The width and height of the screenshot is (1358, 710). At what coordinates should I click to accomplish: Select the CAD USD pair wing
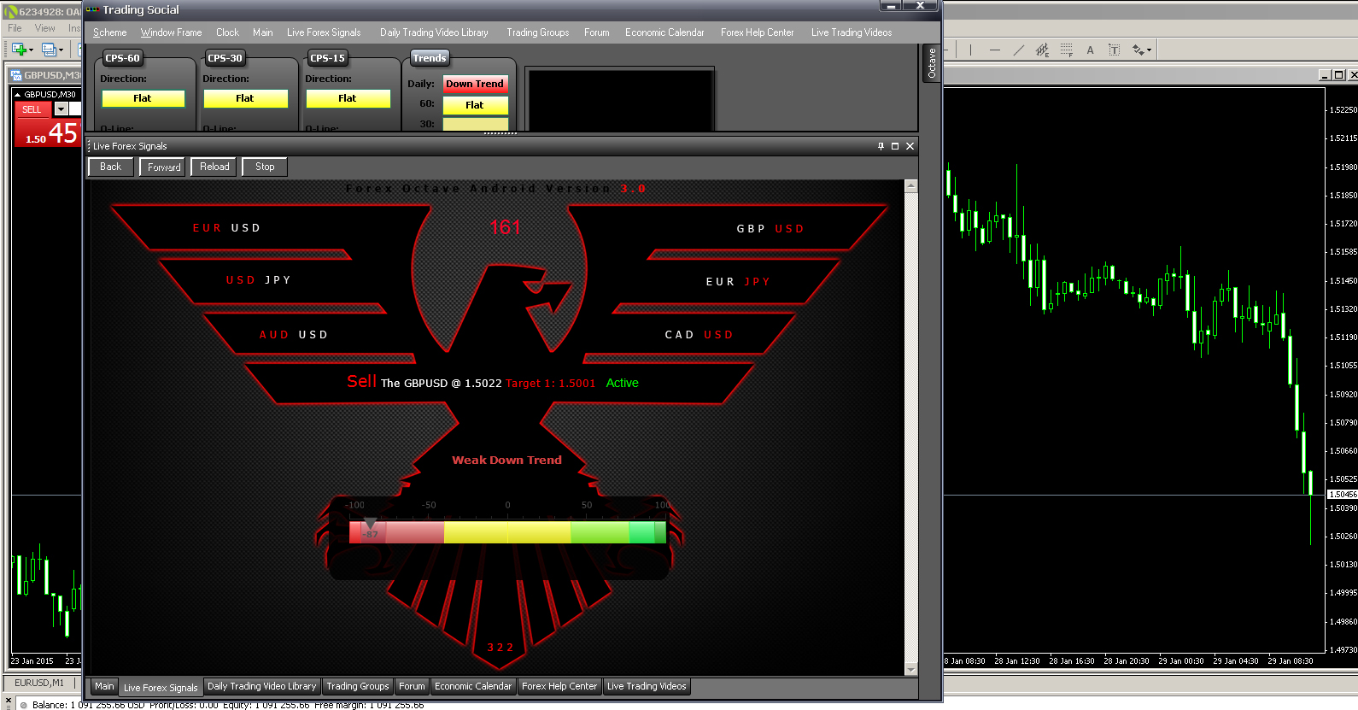click(x=699, y=335)
